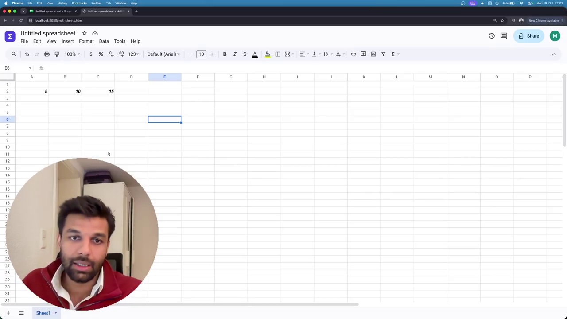
Task: Apply percent format icon
Action: point(101,54)
